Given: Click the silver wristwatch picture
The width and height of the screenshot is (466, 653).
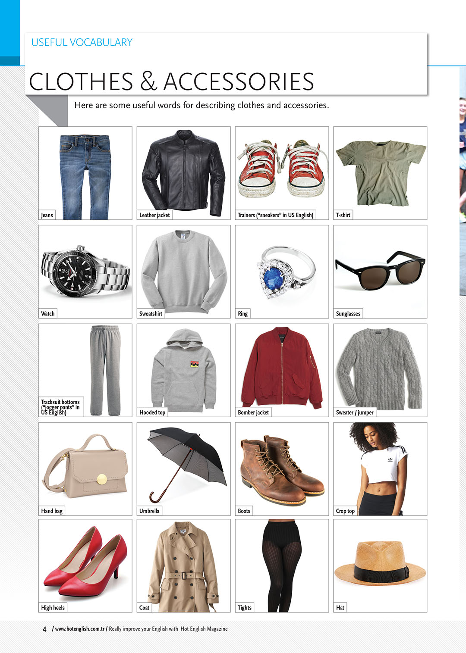Looking at the screenshot, I should (85, 272).
